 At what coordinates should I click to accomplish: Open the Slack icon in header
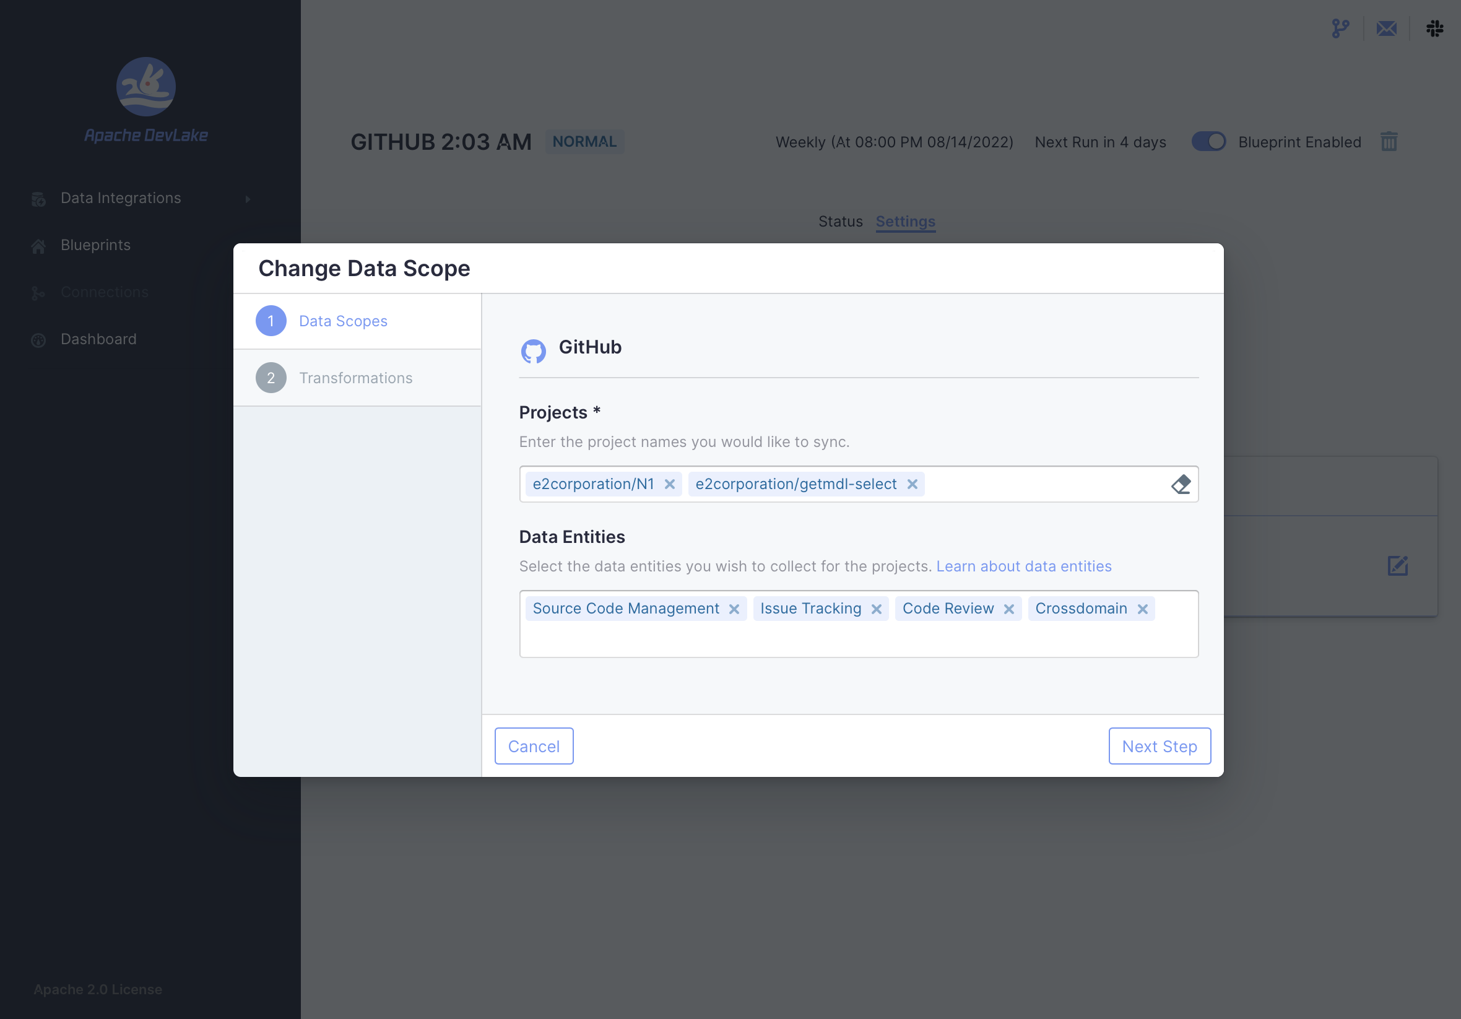(x=1434, y=28)
